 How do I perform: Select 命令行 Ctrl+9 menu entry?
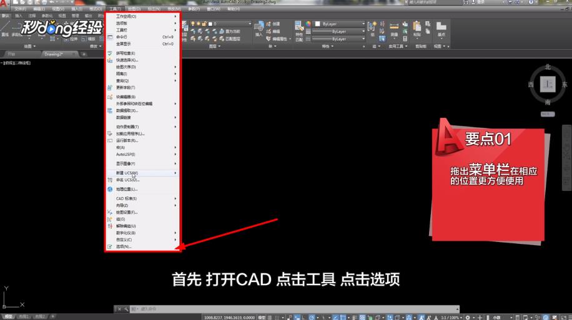142,37
